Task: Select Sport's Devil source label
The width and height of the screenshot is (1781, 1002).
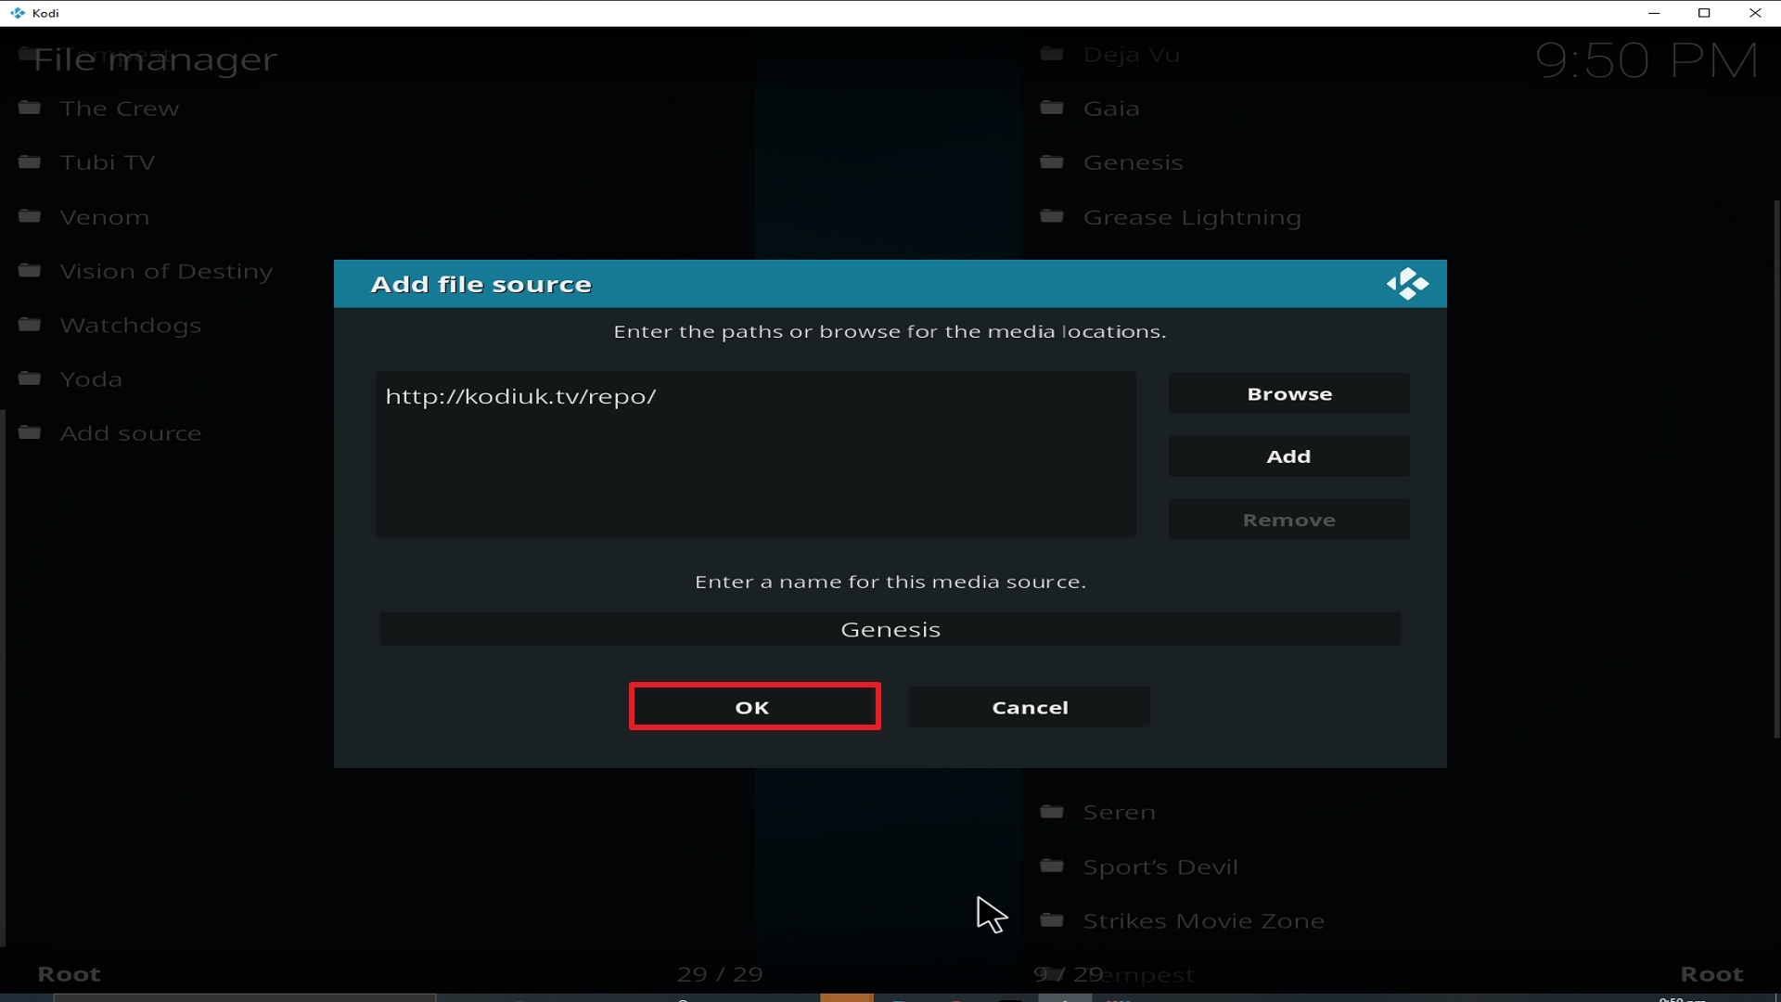Action: pyautogui.click(x=1160, y=867)
